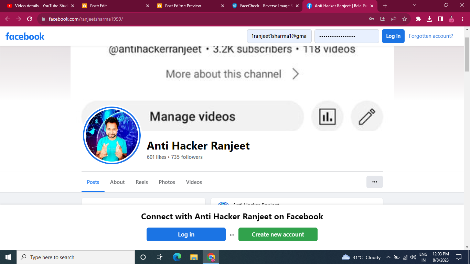This screenshot has height=264, width=470.
Task: Open the three-dot page options button
Action: pos(375,182)
